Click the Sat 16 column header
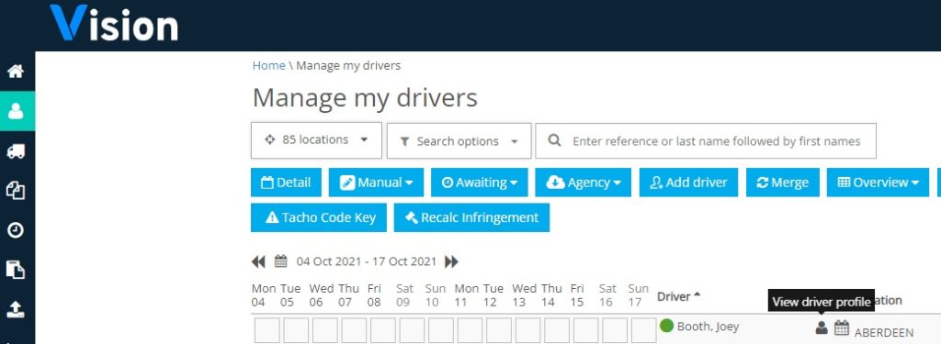Viewport: 941px width, 344px height. 607,294
